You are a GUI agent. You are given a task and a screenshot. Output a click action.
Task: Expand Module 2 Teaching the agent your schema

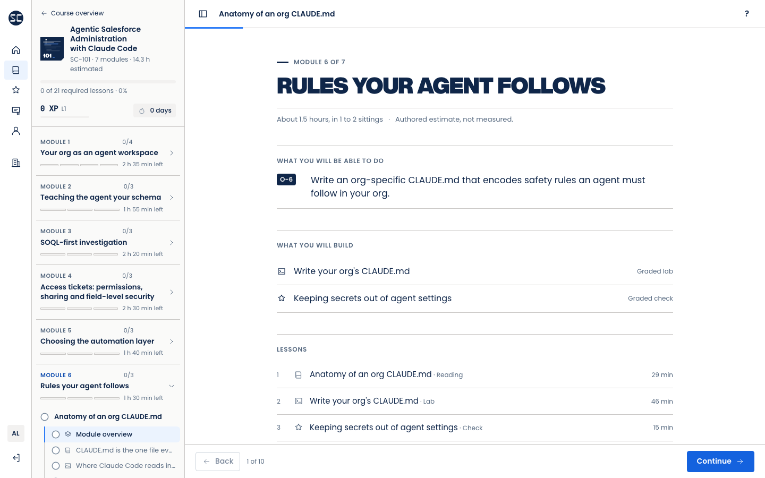pyautogui.click(x=108, y=198)
